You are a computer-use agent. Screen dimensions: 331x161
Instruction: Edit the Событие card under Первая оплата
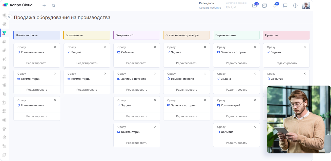tap(236, 143)
